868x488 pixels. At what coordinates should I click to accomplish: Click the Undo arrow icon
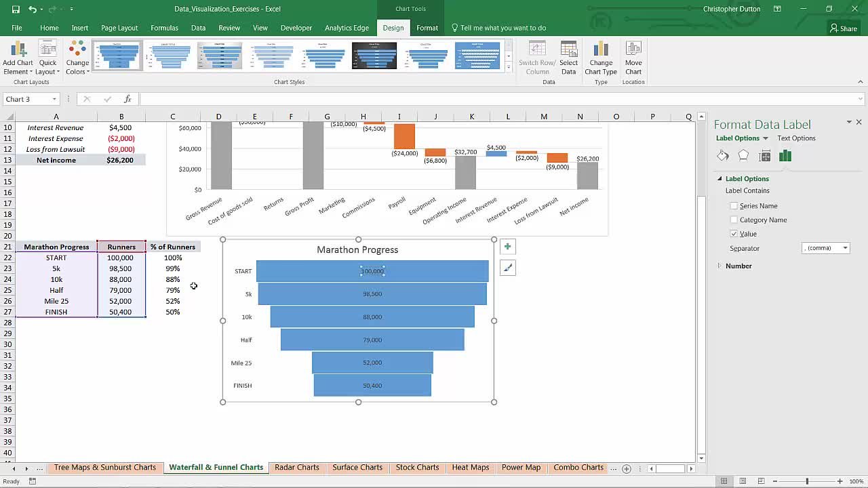tap(33, 9)
